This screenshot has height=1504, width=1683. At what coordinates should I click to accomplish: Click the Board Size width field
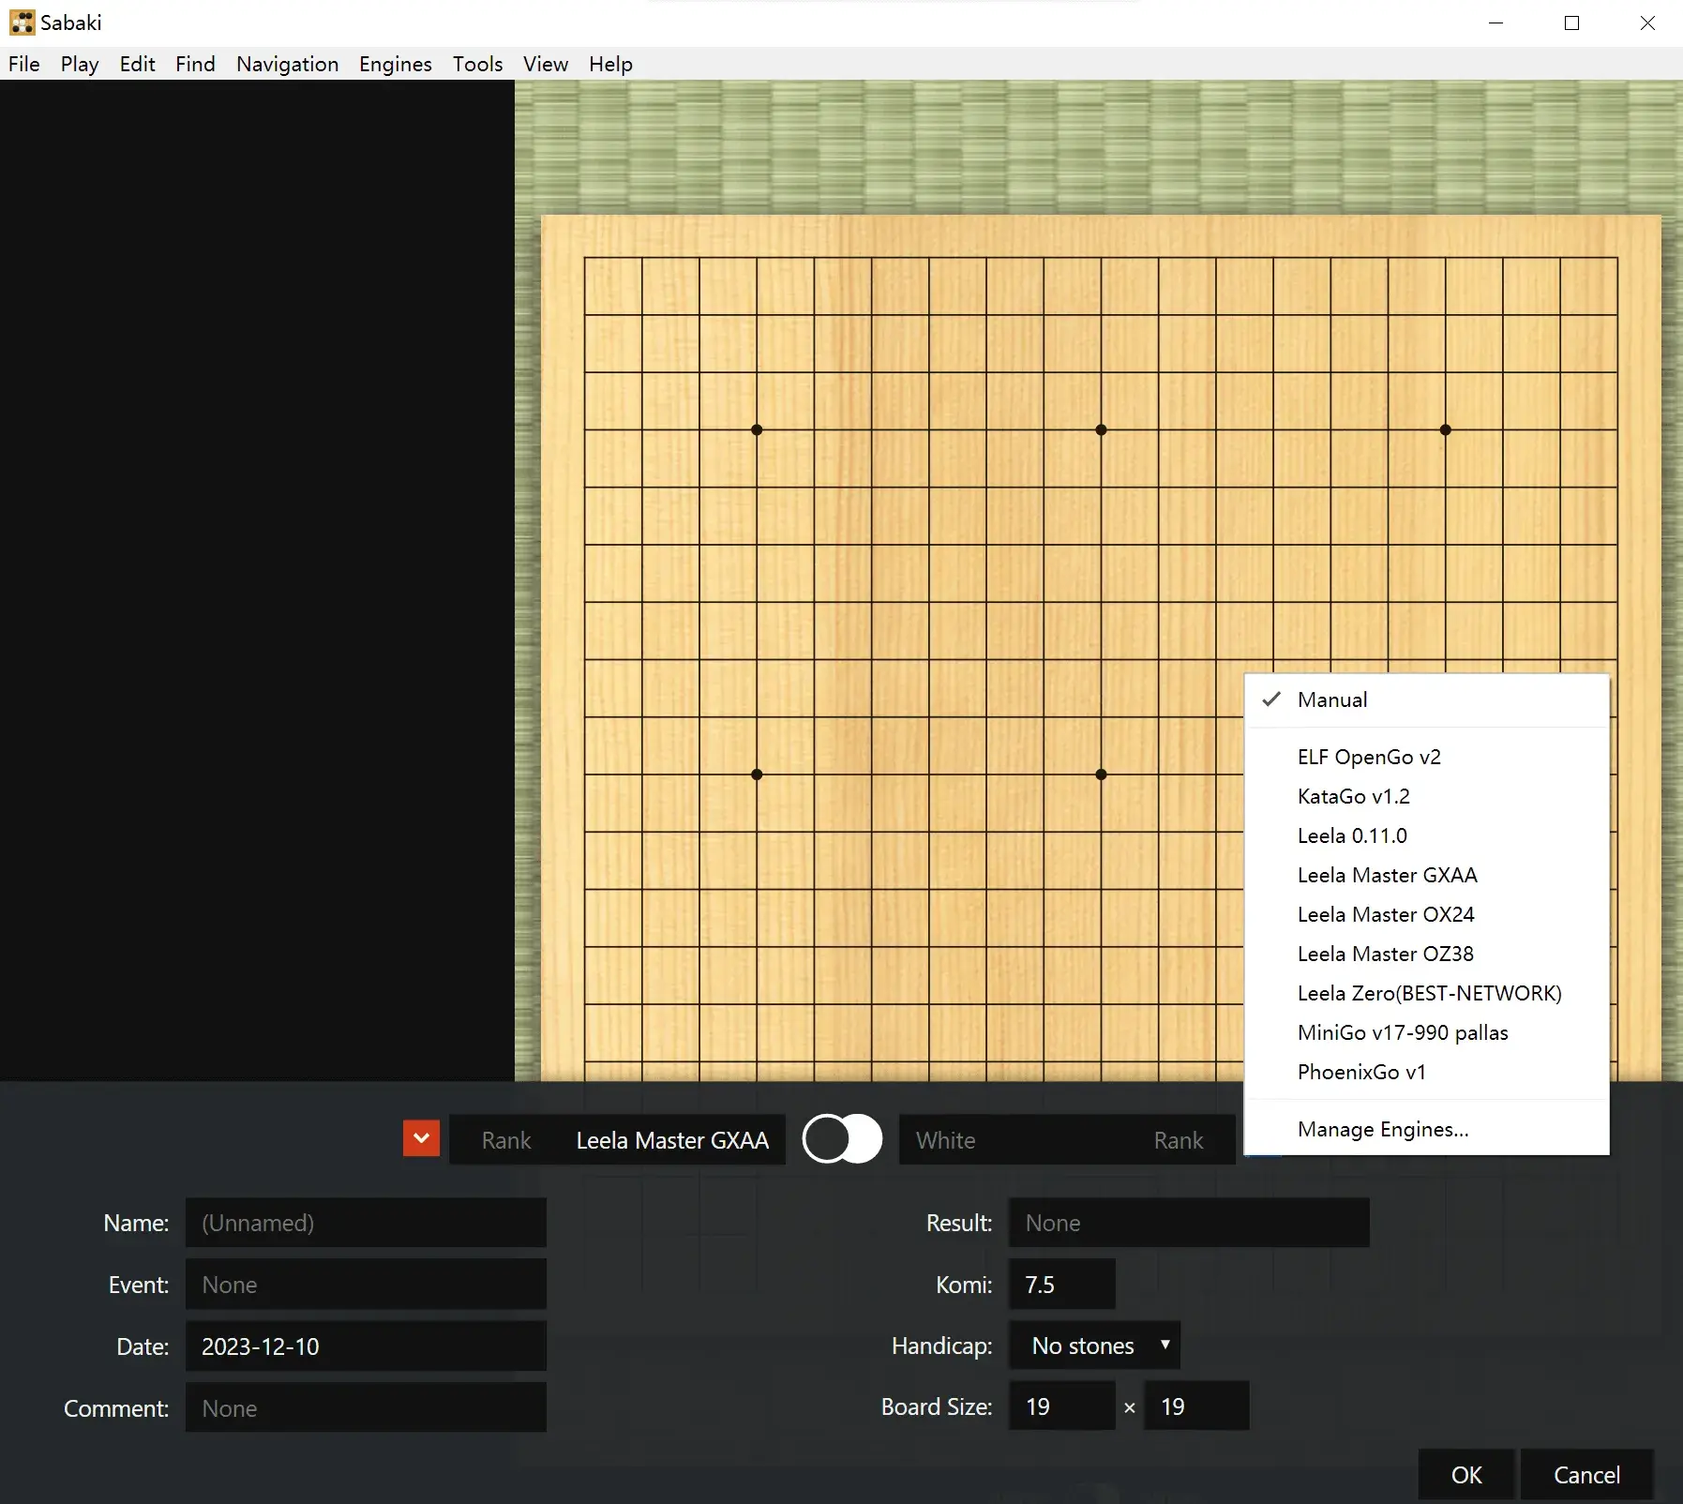coord(1062,1406)
